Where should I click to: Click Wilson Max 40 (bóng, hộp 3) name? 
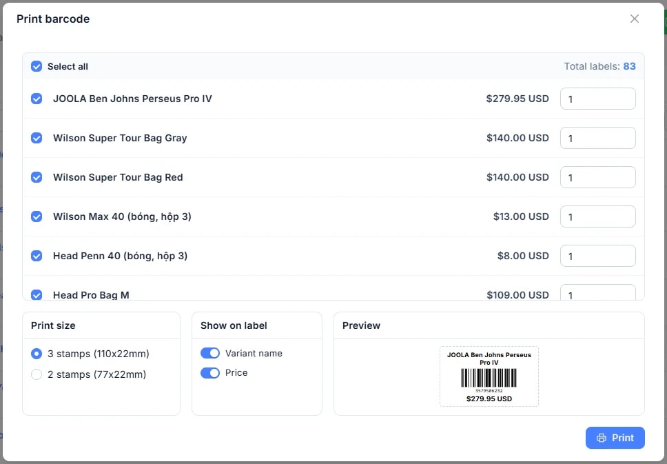coord(122,216)
